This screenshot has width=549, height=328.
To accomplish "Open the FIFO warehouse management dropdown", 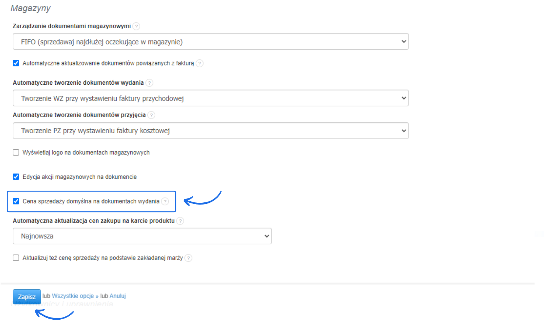I will click(x=210, y=42).
